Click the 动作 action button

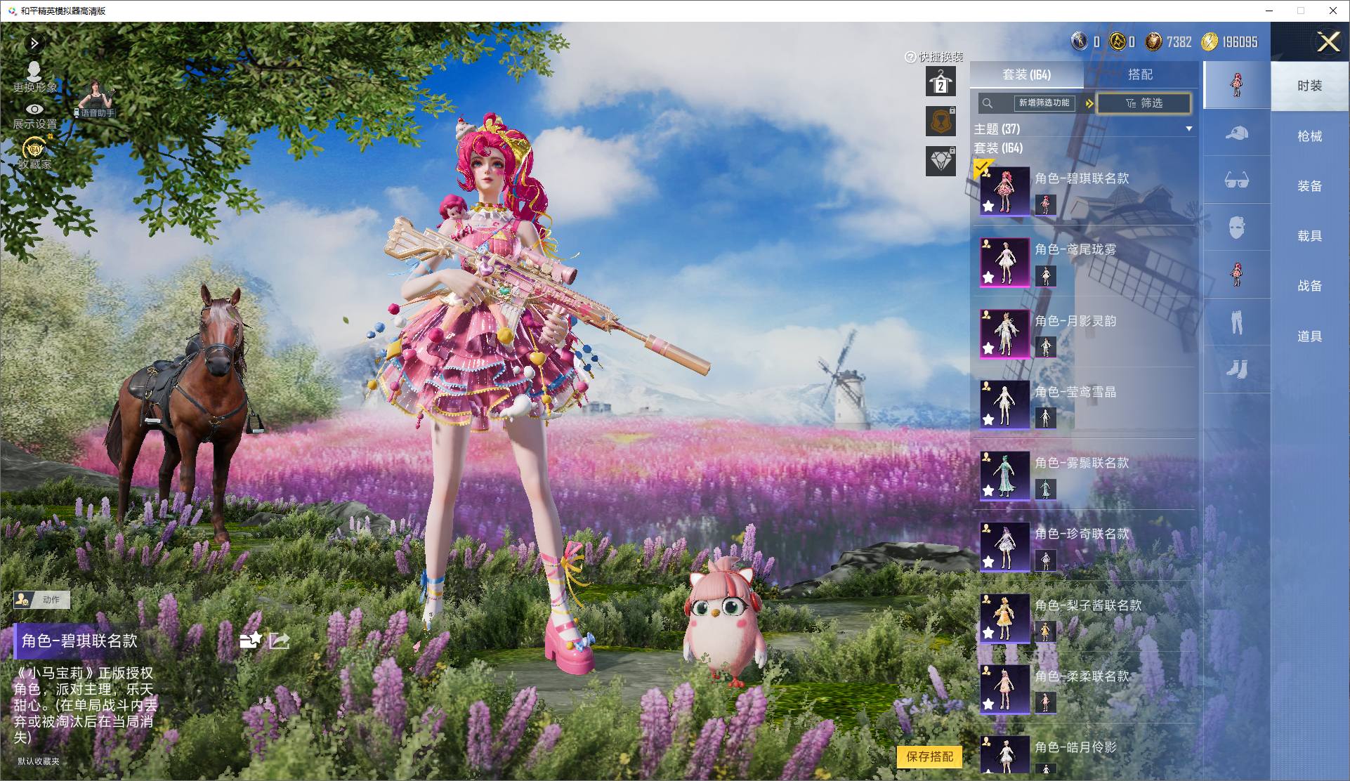(41, 600)
